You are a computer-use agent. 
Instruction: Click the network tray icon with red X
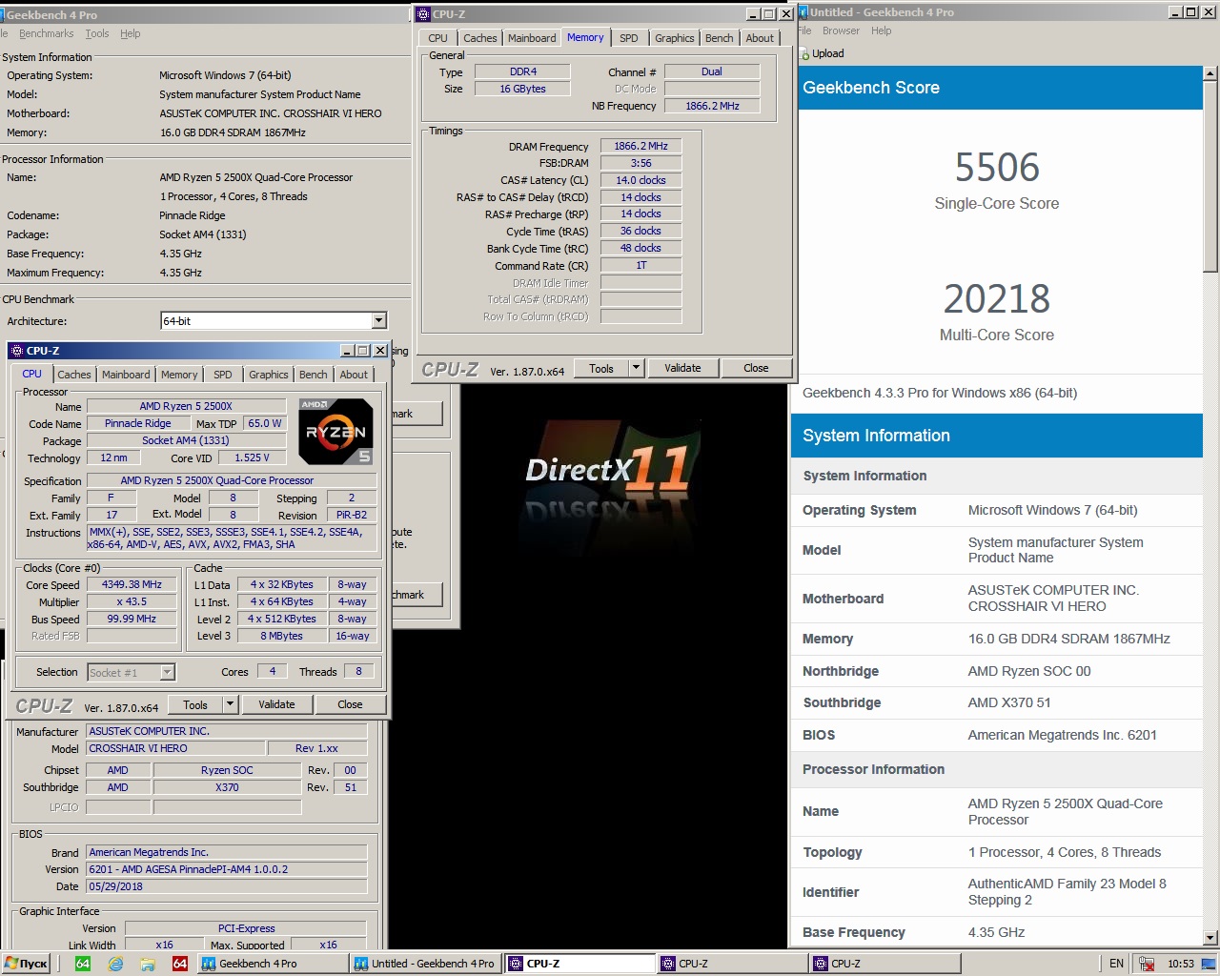tap(1147, 964)
